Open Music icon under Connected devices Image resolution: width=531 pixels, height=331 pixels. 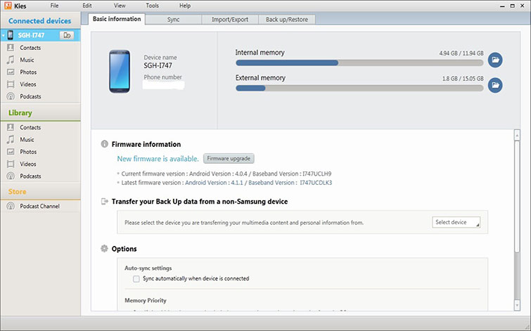[11, 60]
